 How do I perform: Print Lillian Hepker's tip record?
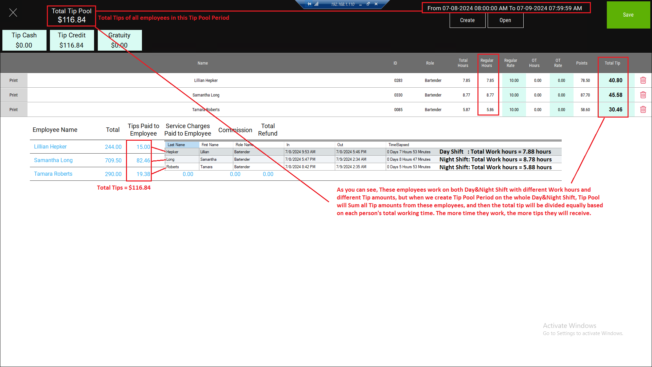coord(14,81)
